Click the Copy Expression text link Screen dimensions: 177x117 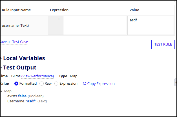click(x=101, y=84)
